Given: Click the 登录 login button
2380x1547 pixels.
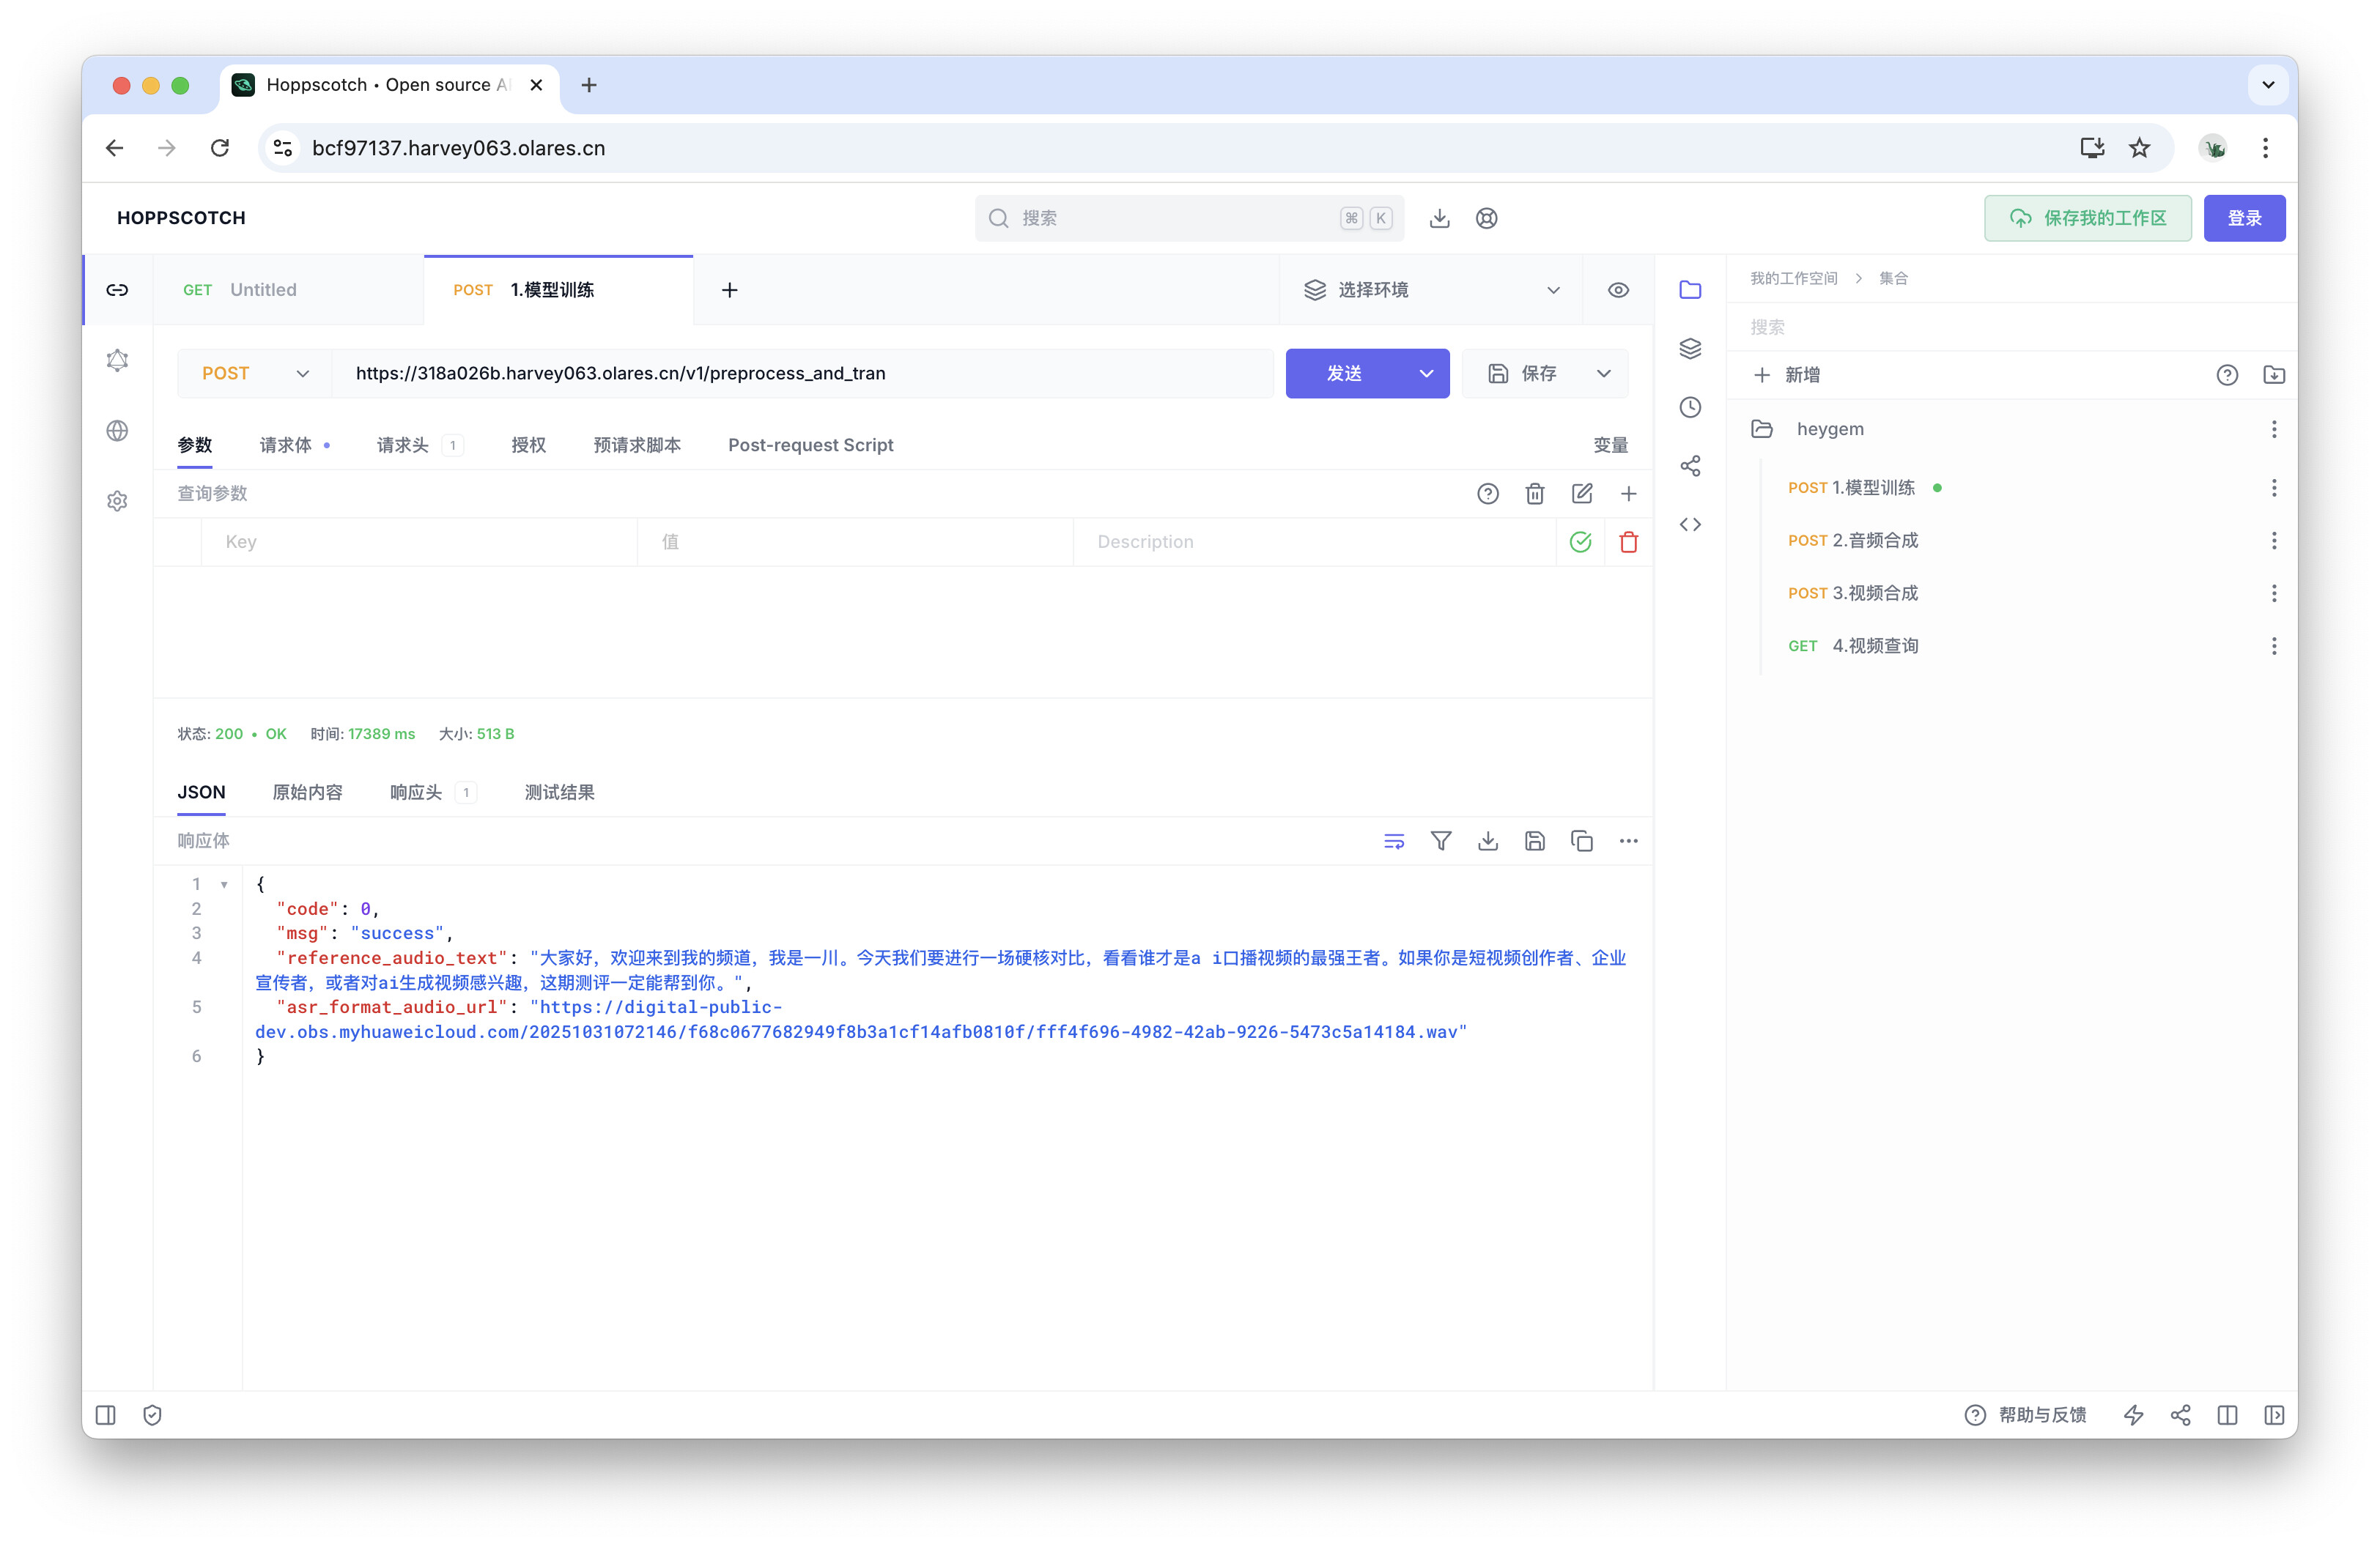Looking at the screenshot, I should coord(2244,218).
